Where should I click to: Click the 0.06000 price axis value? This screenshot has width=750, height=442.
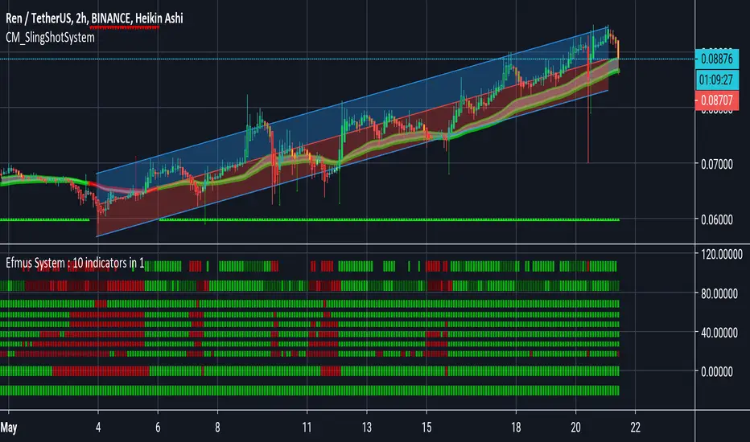tap(716, 219)
